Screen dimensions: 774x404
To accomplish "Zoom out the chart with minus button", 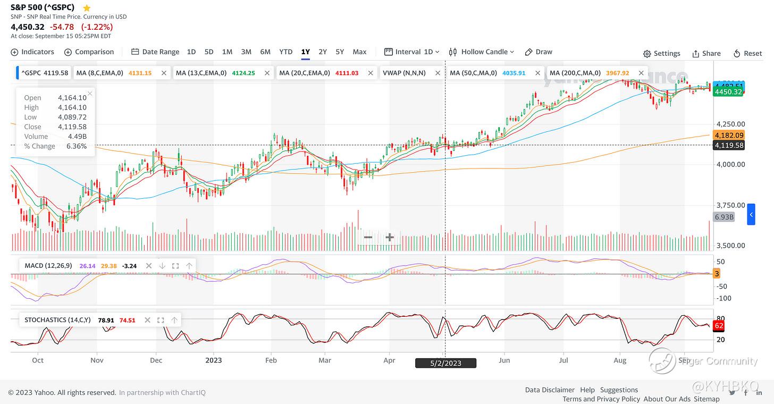I will point(368,237).
